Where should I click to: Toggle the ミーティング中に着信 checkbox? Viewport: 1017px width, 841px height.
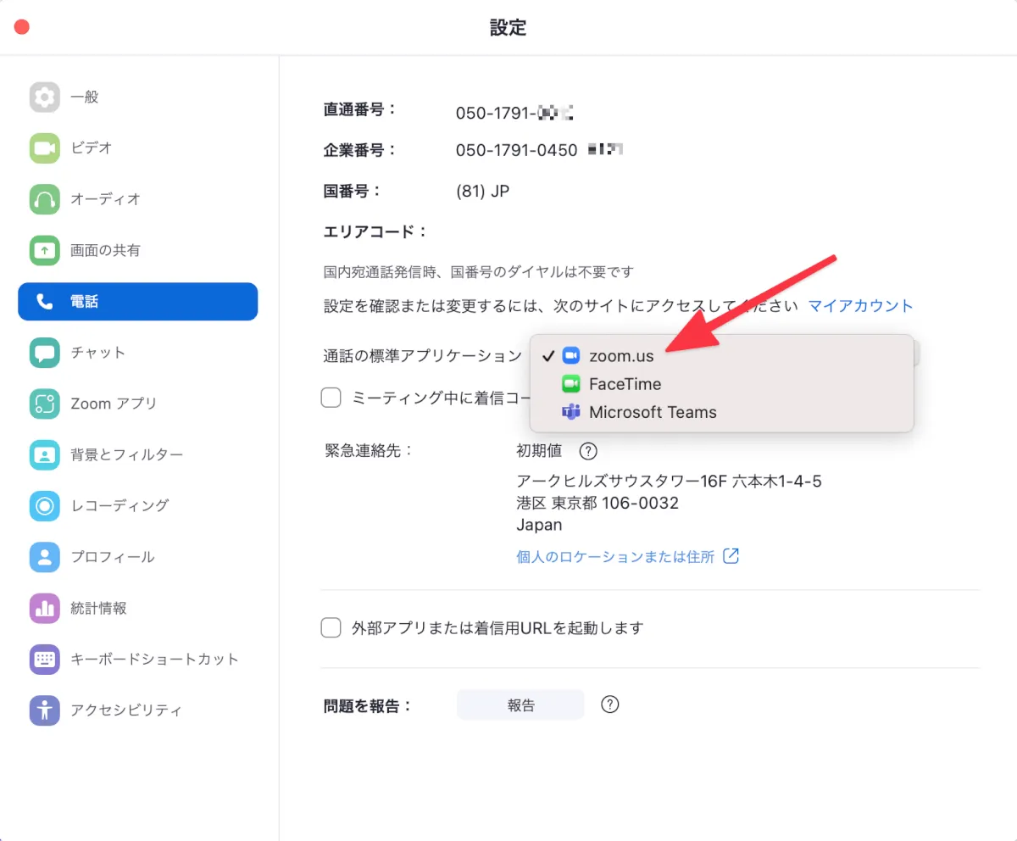click(x=331, y=398)
